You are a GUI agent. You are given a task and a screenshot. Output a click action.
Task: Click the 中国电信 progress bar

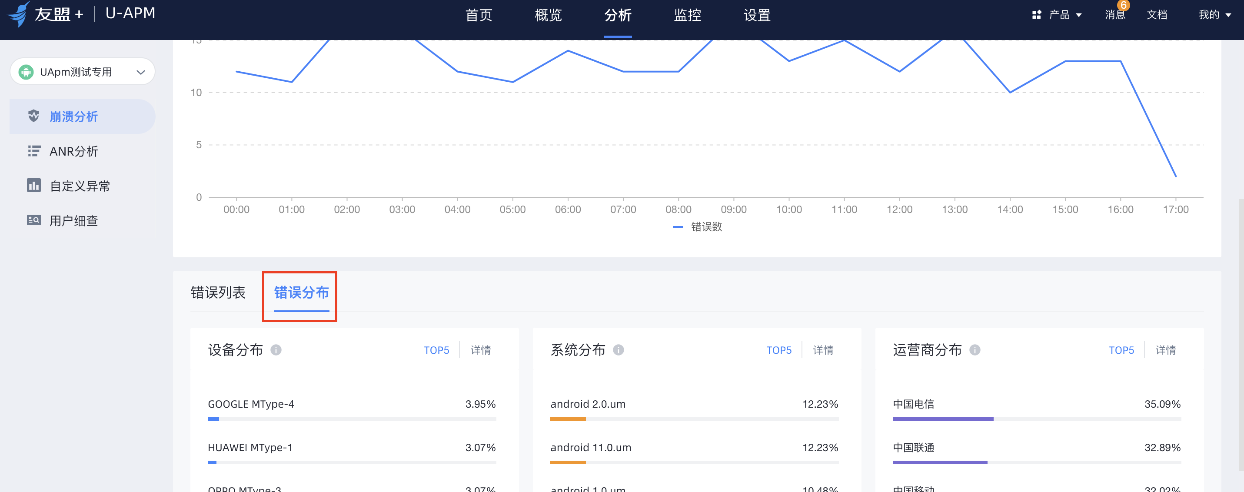point(1036,419)
